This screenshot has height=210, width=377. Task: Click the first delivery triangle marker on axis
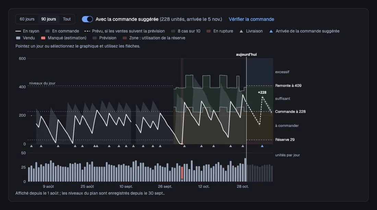pyautogui.click(x=31, y=146)
